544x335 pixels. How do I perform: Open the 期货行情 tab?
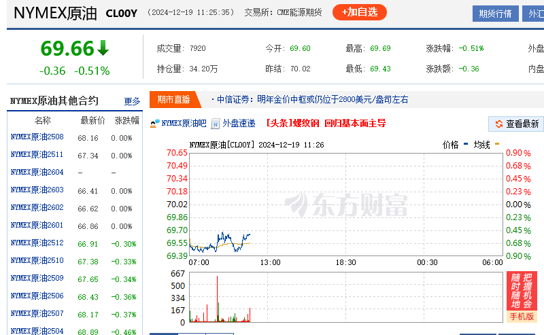click(496, 14)
